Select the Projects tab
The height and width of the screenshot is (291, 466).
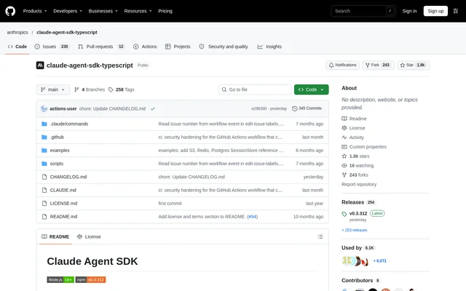178,47
